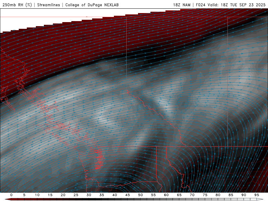Click the colorbar label '55'

pos(153,195)
